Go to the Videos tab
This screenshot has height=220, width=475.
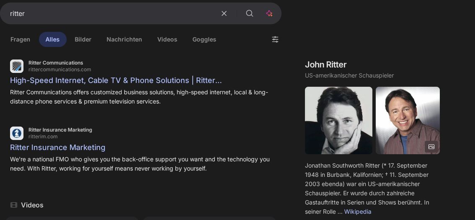pos(167,39)
